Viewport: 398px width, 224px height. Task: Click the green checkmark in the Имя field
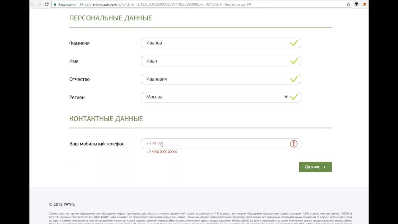tap(294, 61)
